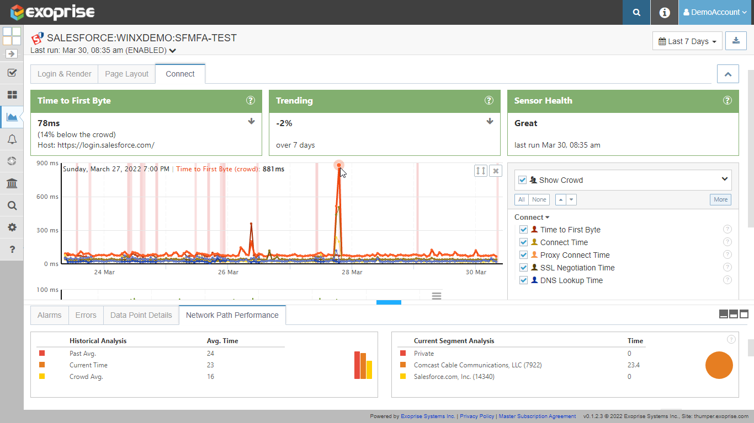Open the search in the top bar

tap(636, 12)
